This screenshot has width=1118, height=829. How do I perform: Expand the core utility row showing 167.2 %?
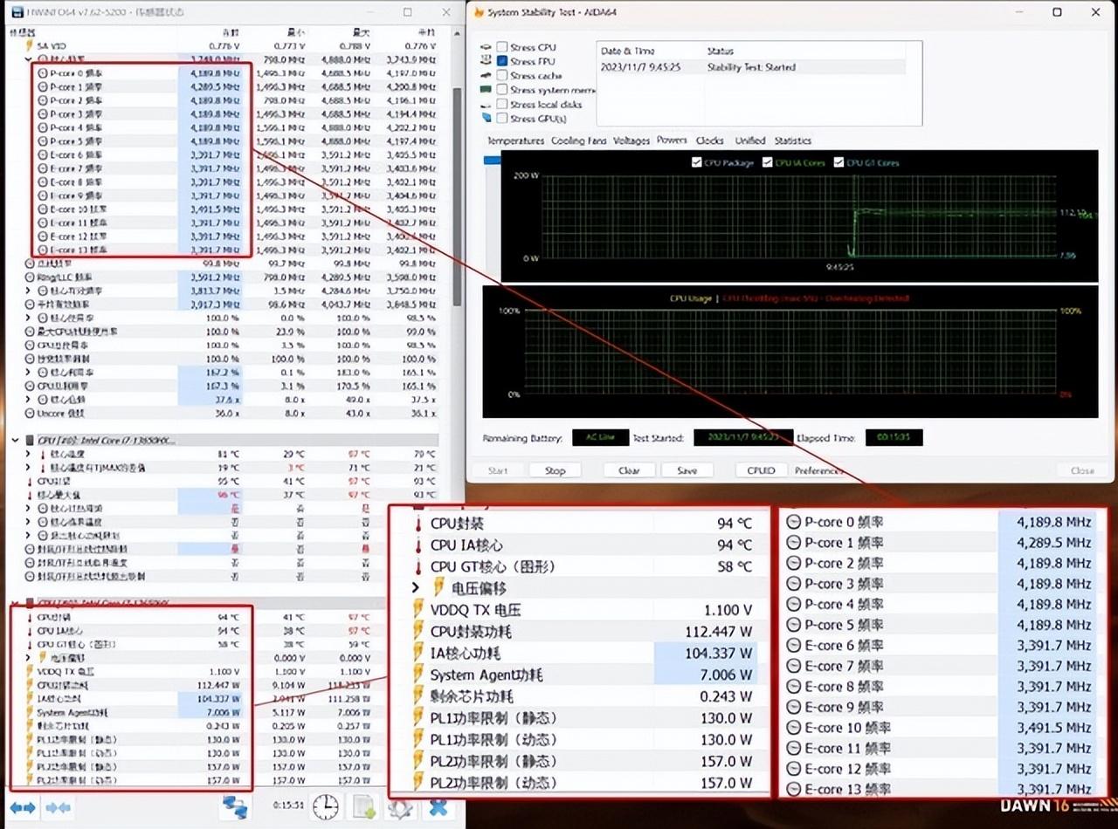(29, 373)
